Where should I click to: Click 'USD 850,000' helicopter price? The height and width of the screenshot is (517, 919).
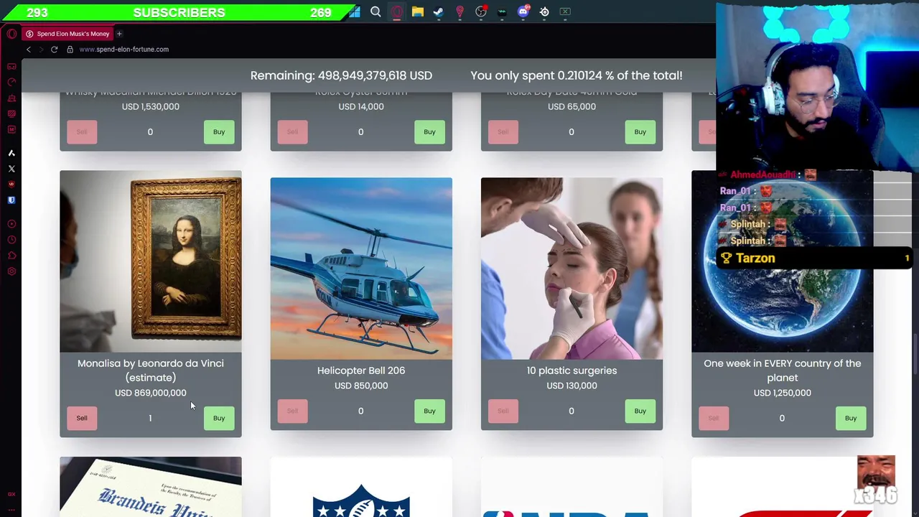click(361, 386)
